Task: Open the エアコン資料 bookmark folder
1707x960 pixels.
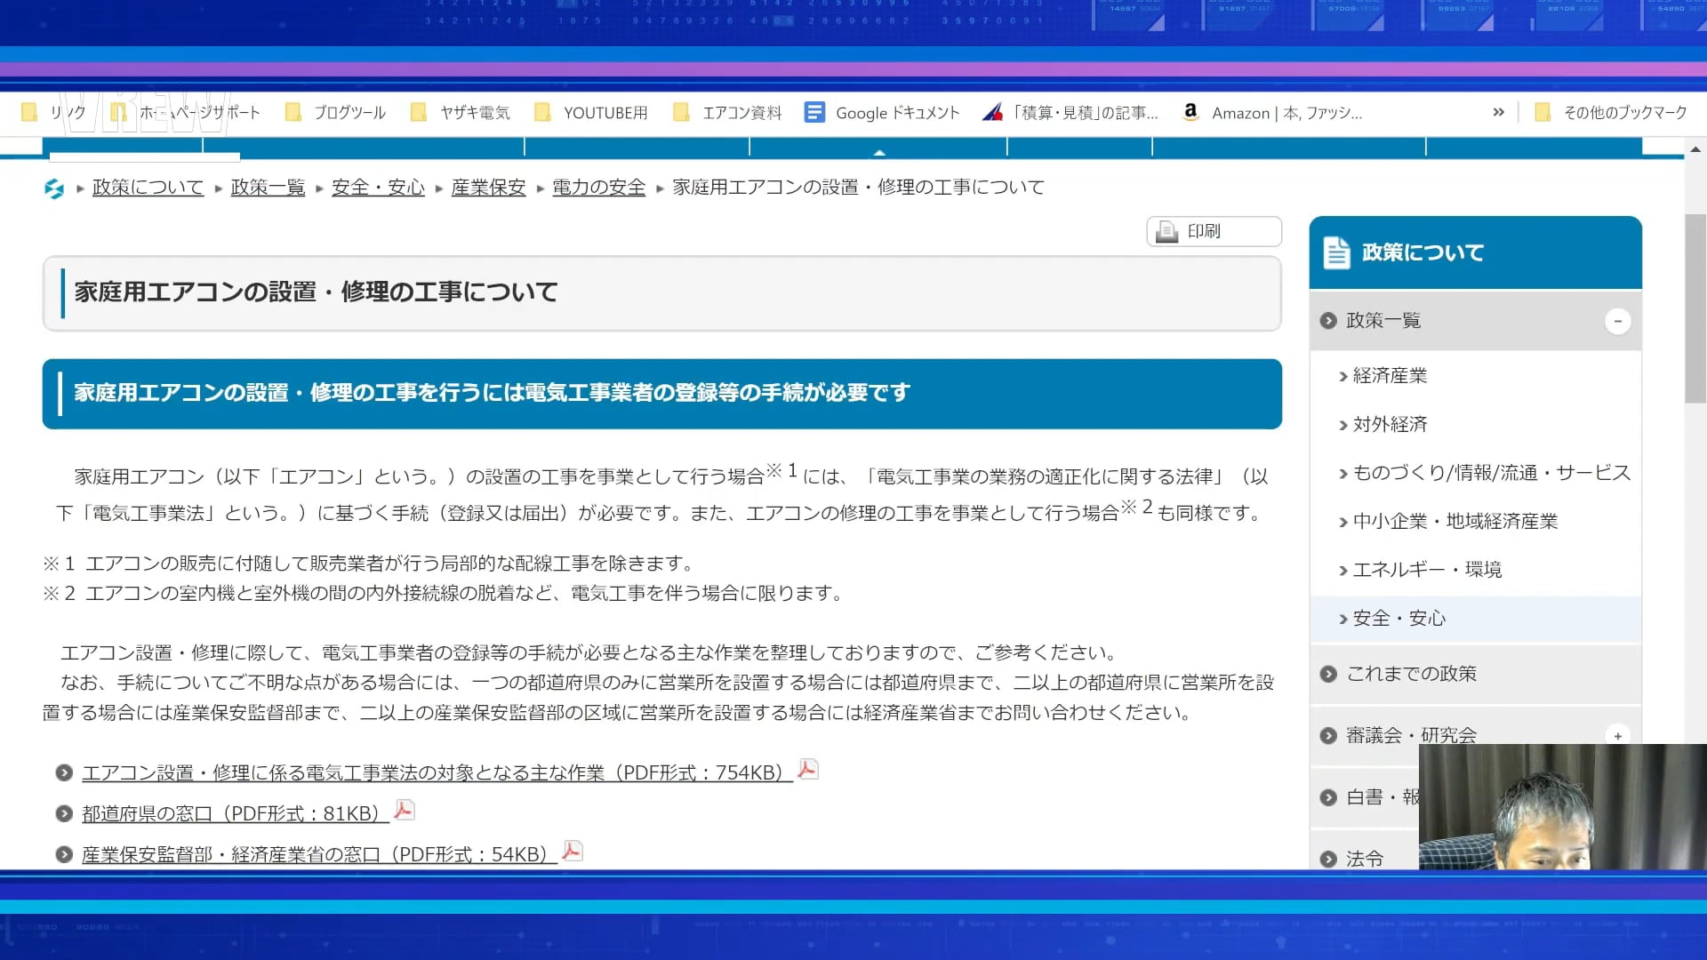Action: tap(728, 113)
